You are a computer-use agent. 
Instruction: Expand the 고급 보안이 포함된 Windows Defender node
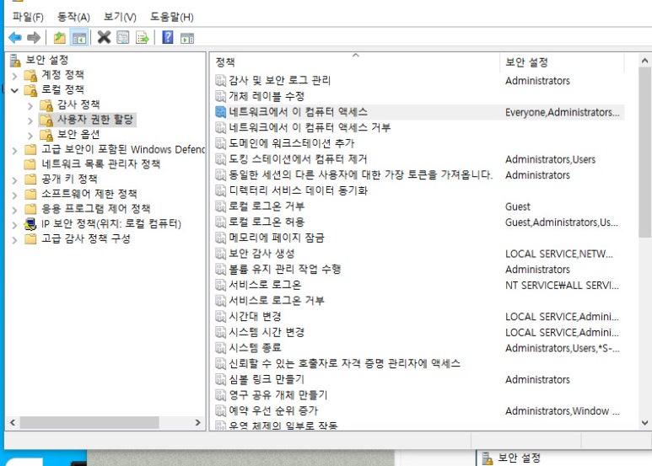click(14, 150)
